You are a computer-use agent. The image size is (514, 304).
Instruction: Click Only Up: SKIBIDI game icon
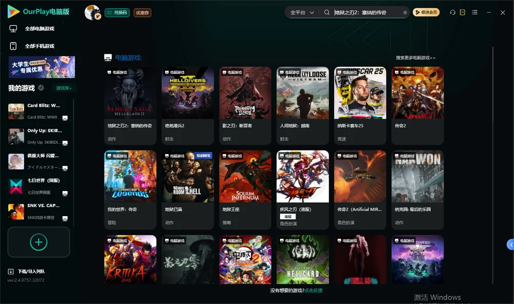point(16,136)
